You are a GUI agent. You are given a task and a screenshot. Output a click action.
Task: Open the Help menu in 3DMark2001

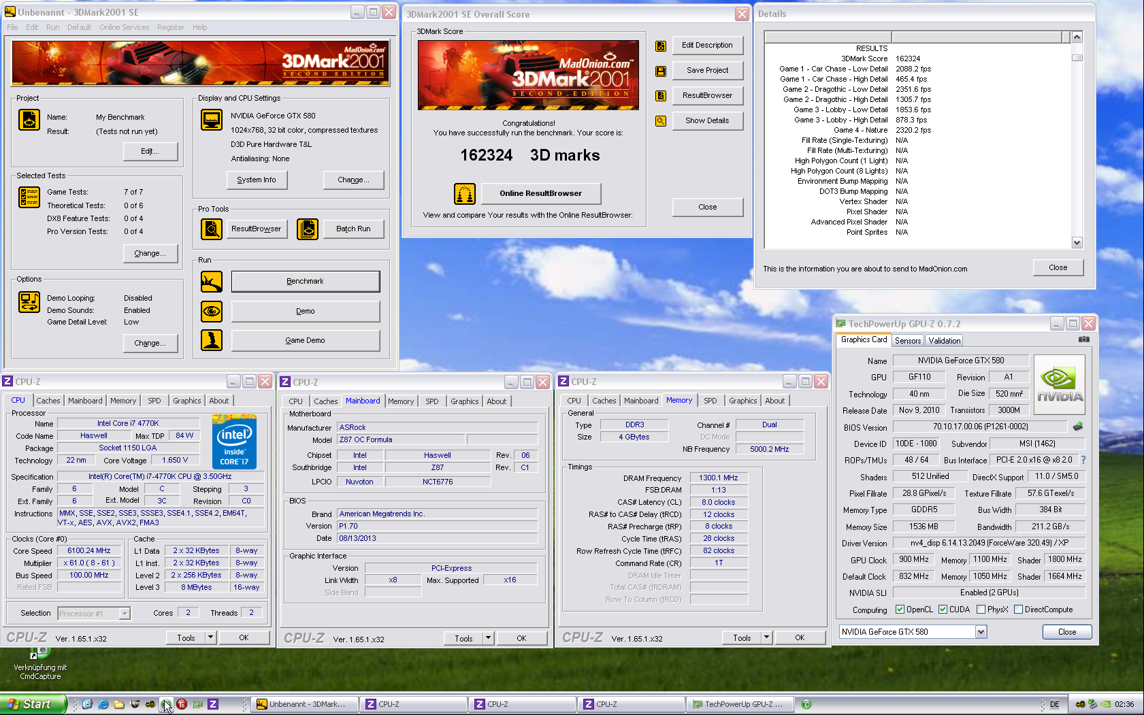point(199,27)
